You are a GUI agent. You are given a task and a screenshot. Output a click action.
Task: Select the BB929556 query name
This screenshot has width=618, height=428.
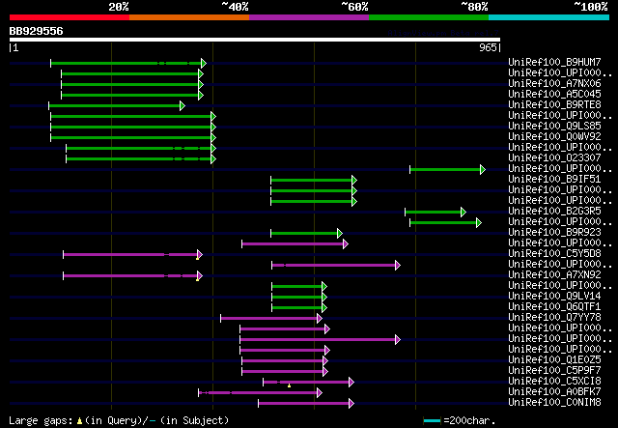coord(36,31)
